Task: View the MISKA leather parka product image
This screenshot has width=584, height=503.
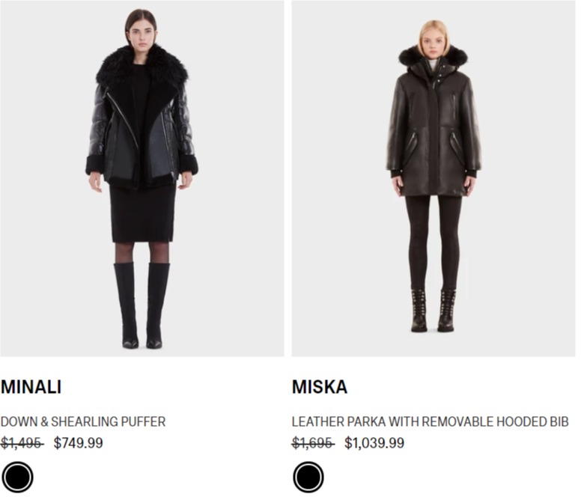Action: (434, 178)
